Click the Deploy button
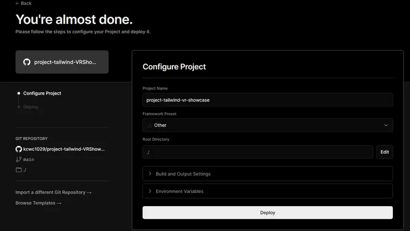The image size is (410, 231). point(268,213)
